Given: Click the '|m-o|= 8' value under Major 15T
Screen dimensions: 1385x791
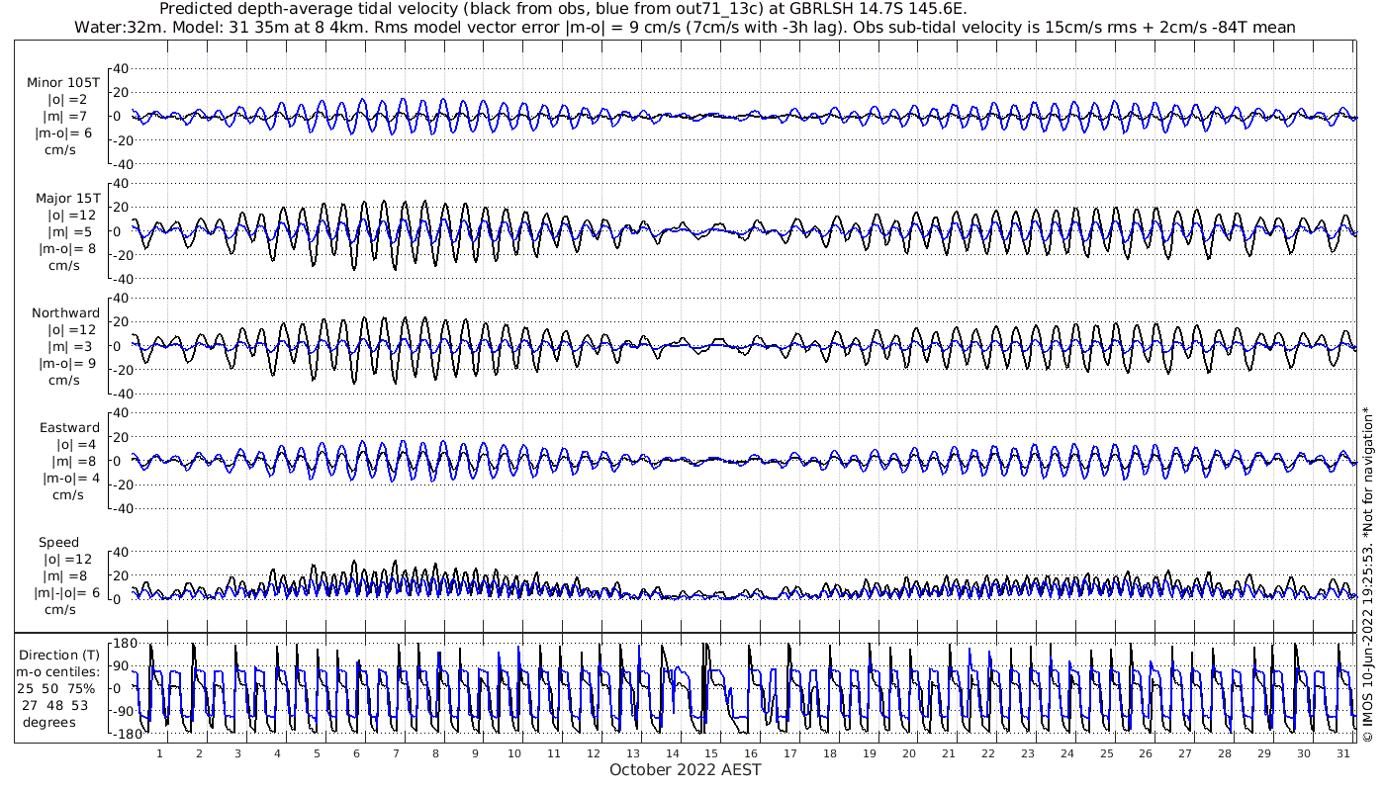Looking at the screenshot, I should tap(66, 248).
